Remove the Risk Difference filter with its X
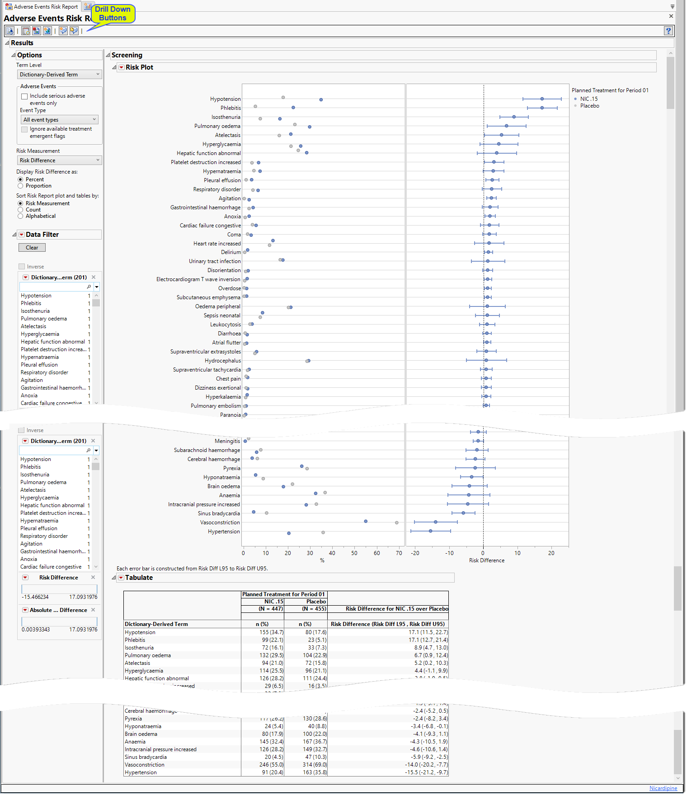This screenshot has height=800, width=687. tap(93, 578)
